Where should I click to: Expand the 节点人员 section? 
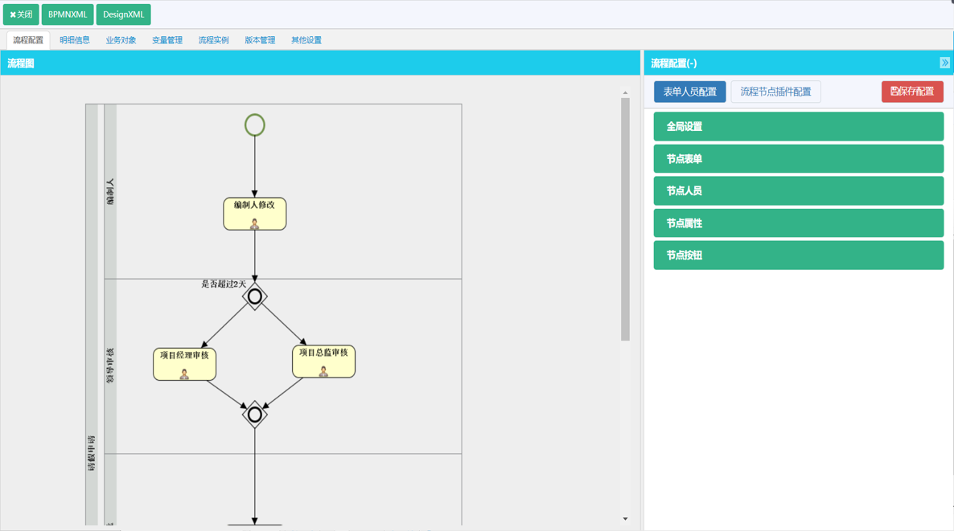[x=798, y=191]
